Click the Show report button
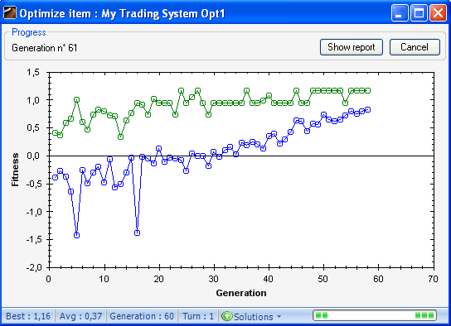Screen dimensions: 451x326 (x=352, y=47)
